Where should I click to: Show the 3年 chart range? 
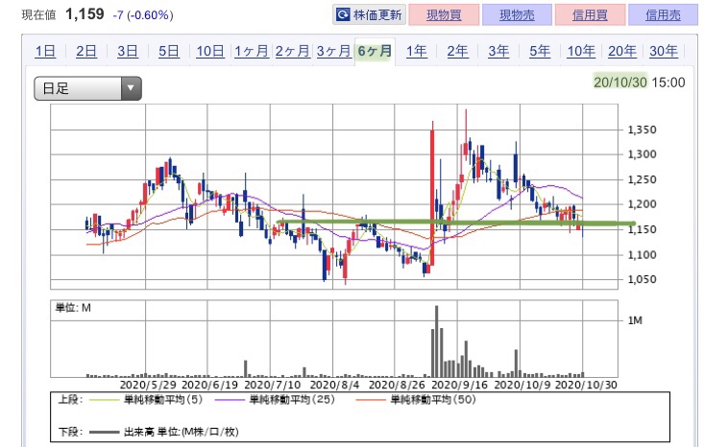click(x=498, y=51)
